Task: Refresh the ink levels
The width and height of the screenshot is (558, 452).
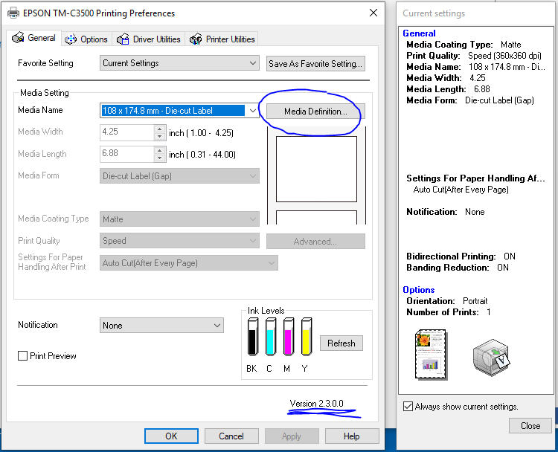Action: [341, 343]
